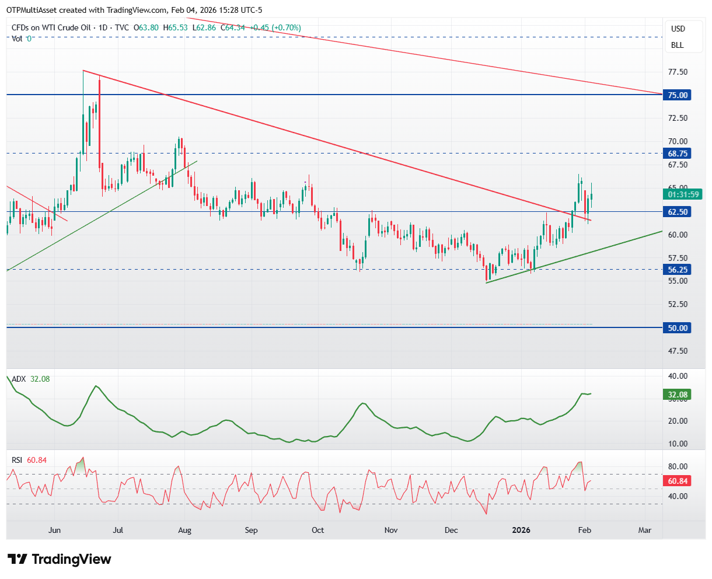This screenshot has width=712, height=579.
Task: Click the blue 75.00 price label
Action: (677, 95)
